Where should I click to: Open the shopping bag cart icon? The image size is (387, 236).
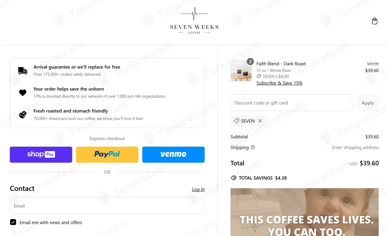coord(375,21)
